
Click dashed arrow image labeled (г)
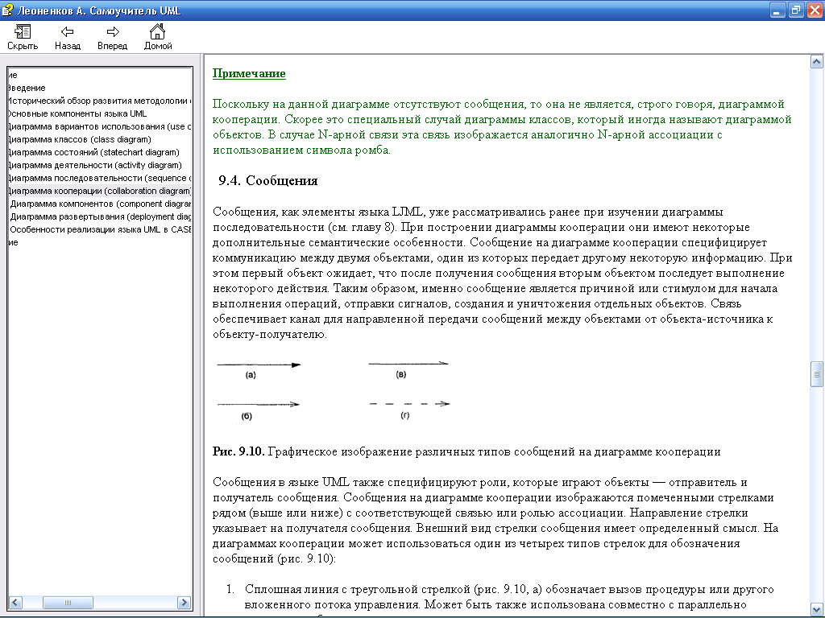[410, 404]
